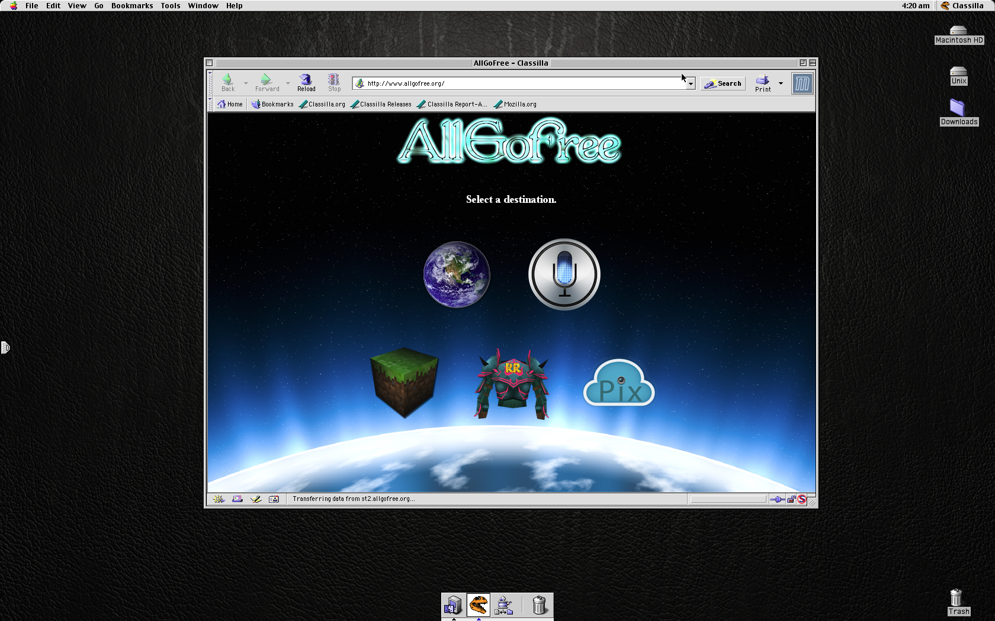Click the network utility dock icon
The image size is (995, 621).
[503, 606]
